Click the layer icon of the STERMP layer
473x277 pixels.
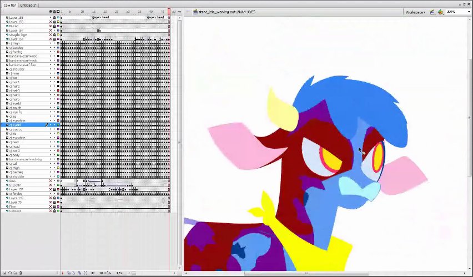pyautogui.click(x=7, y=185)
